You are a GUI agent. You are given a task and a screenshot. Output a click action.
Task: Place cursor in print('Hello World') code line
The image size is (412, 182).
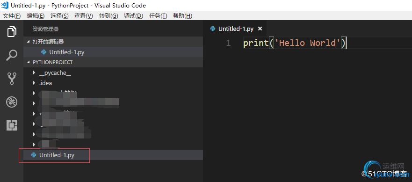pos(295,43)
